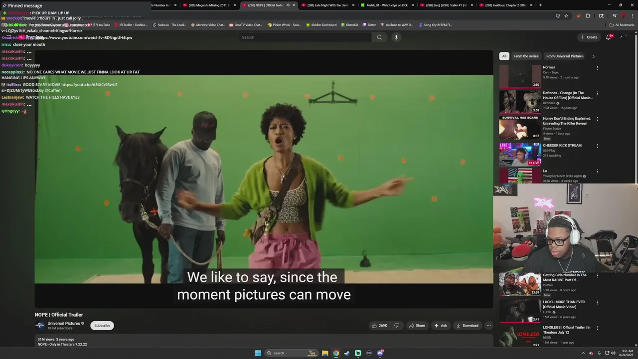The height and width of the screenshot is (359, 638).
Task: Open Universal Pictures channel name link
Action: [x=64, y=324]
